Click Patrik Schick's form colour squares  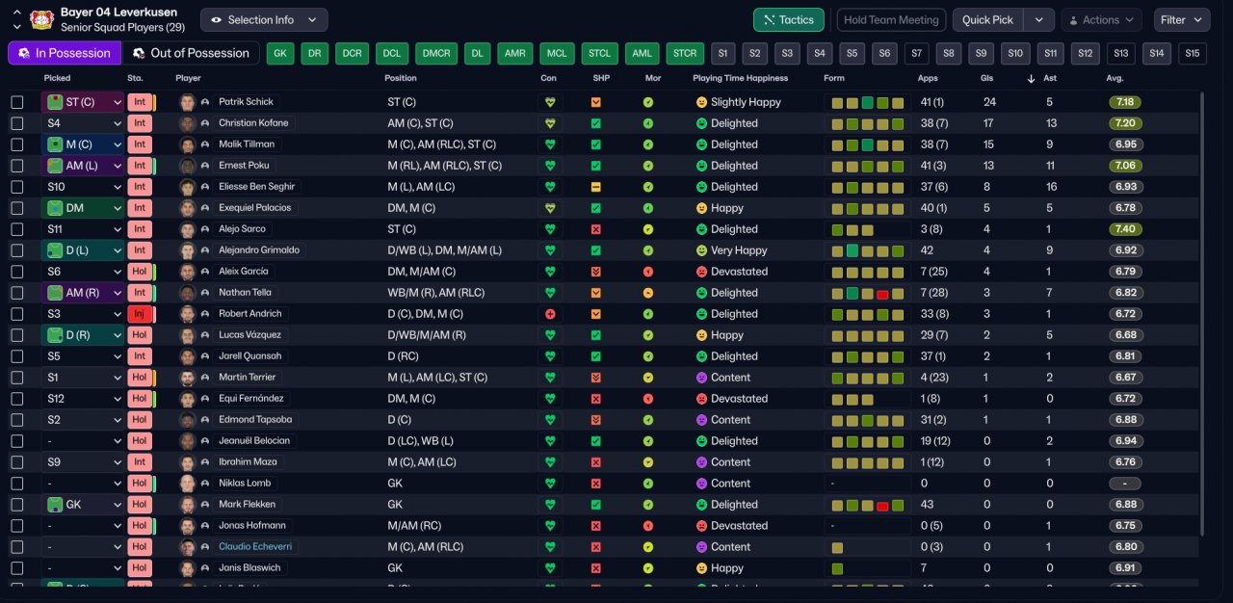(867, 102)
